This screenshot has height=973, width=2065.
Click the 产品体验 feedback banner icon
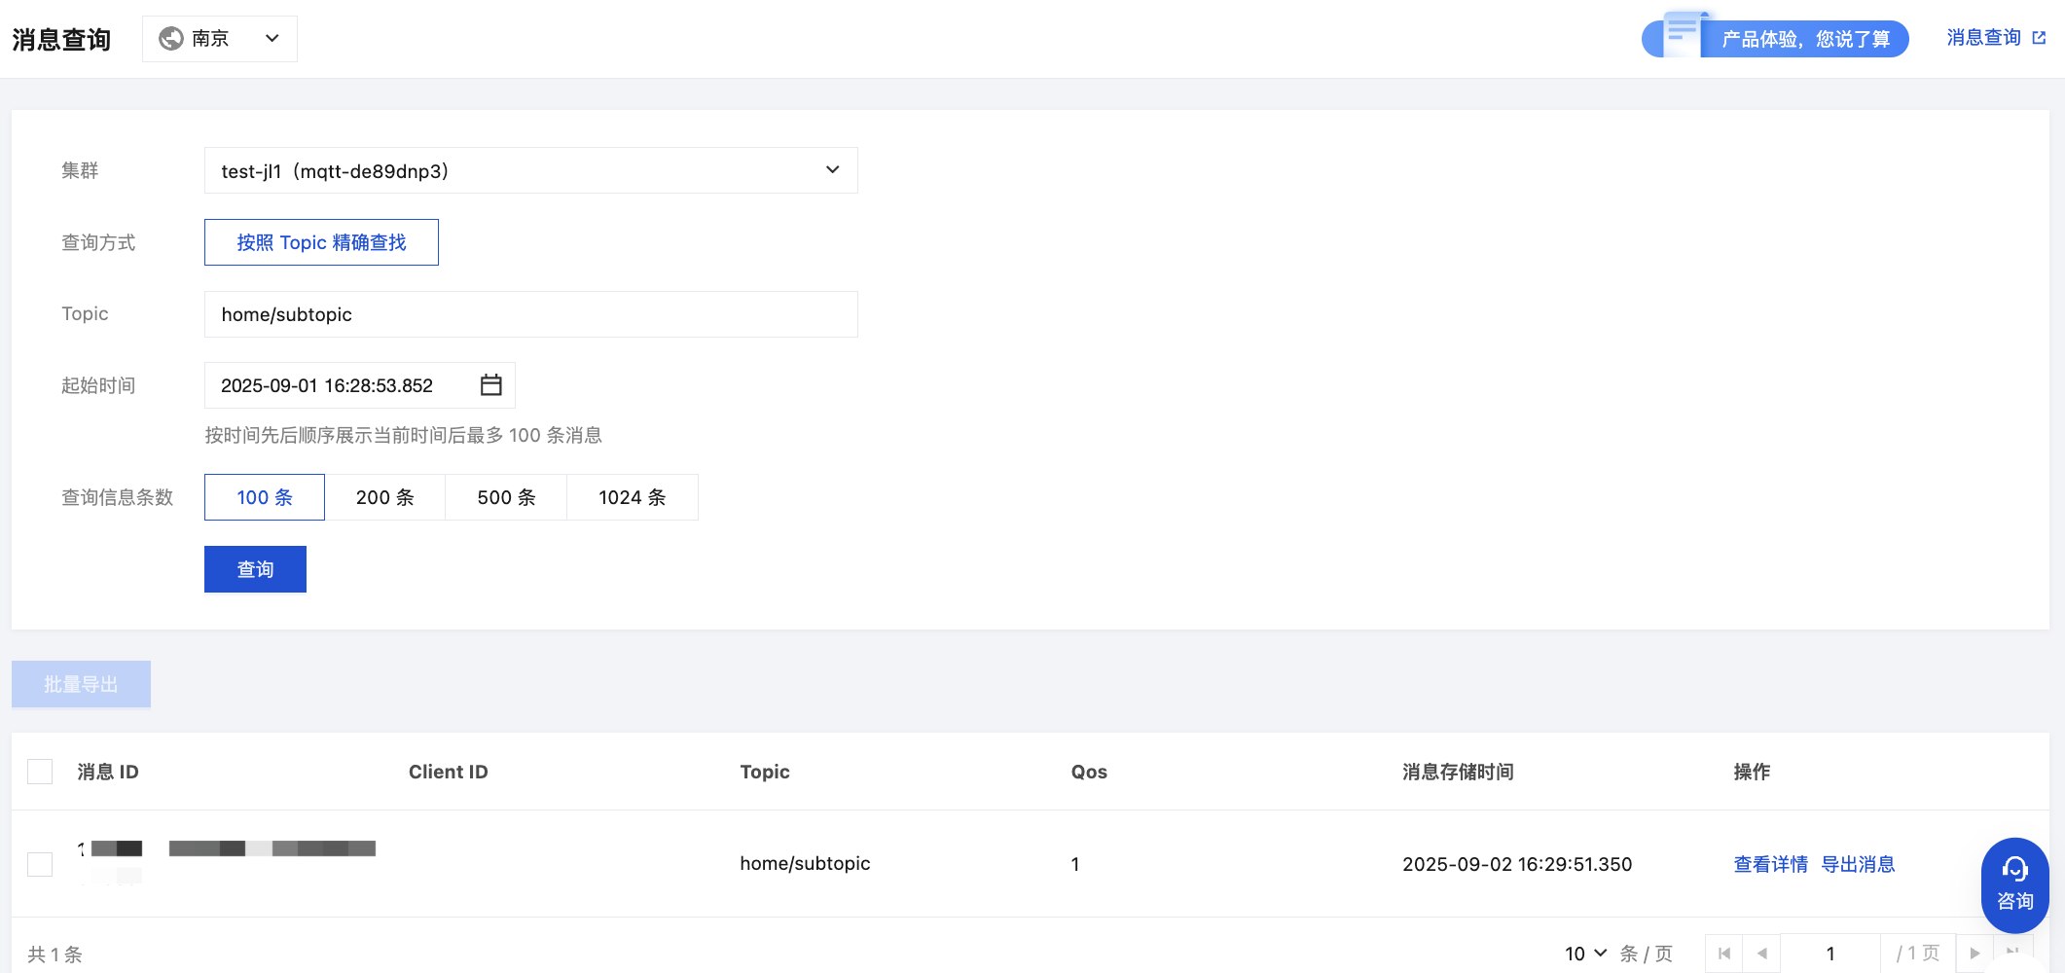click(1682, 33)
